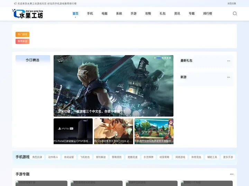Open more options for 最新礼包

pos(228,61)
